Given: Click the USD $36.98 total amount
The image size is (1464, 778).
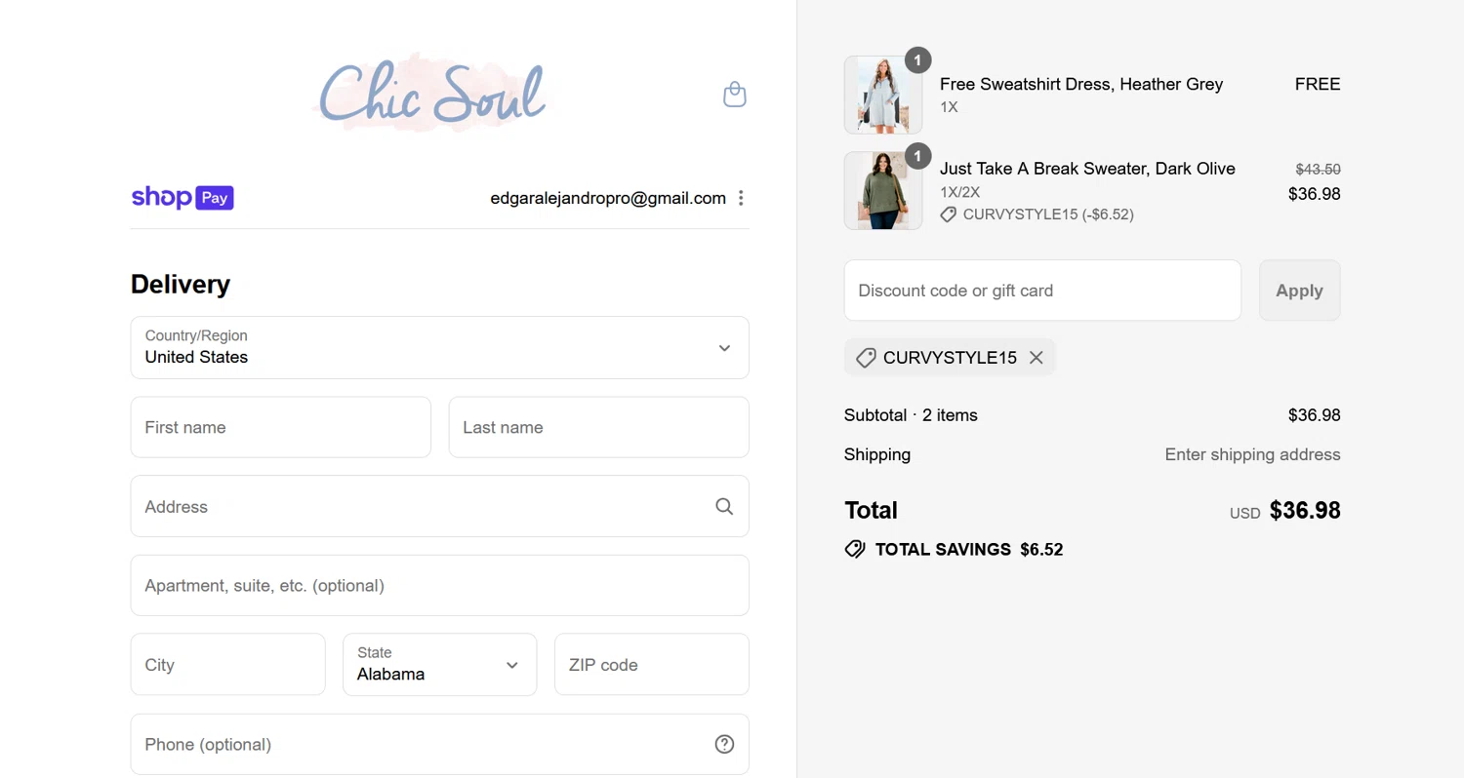Looking at the screenshot, I should 1285,510.
